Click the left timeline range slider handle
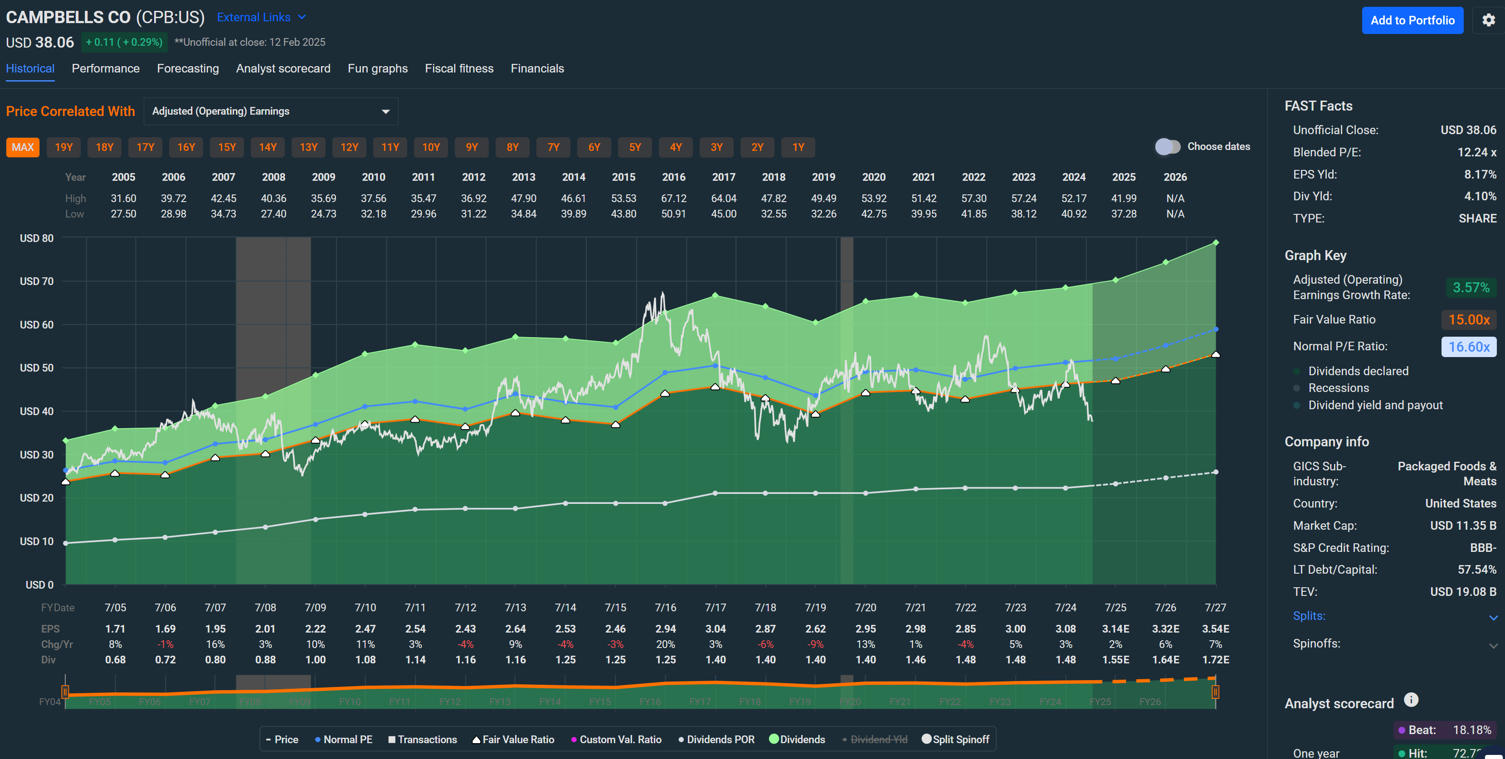The width and height of the screenshot is (1505, 759). (x=65, y=691)
